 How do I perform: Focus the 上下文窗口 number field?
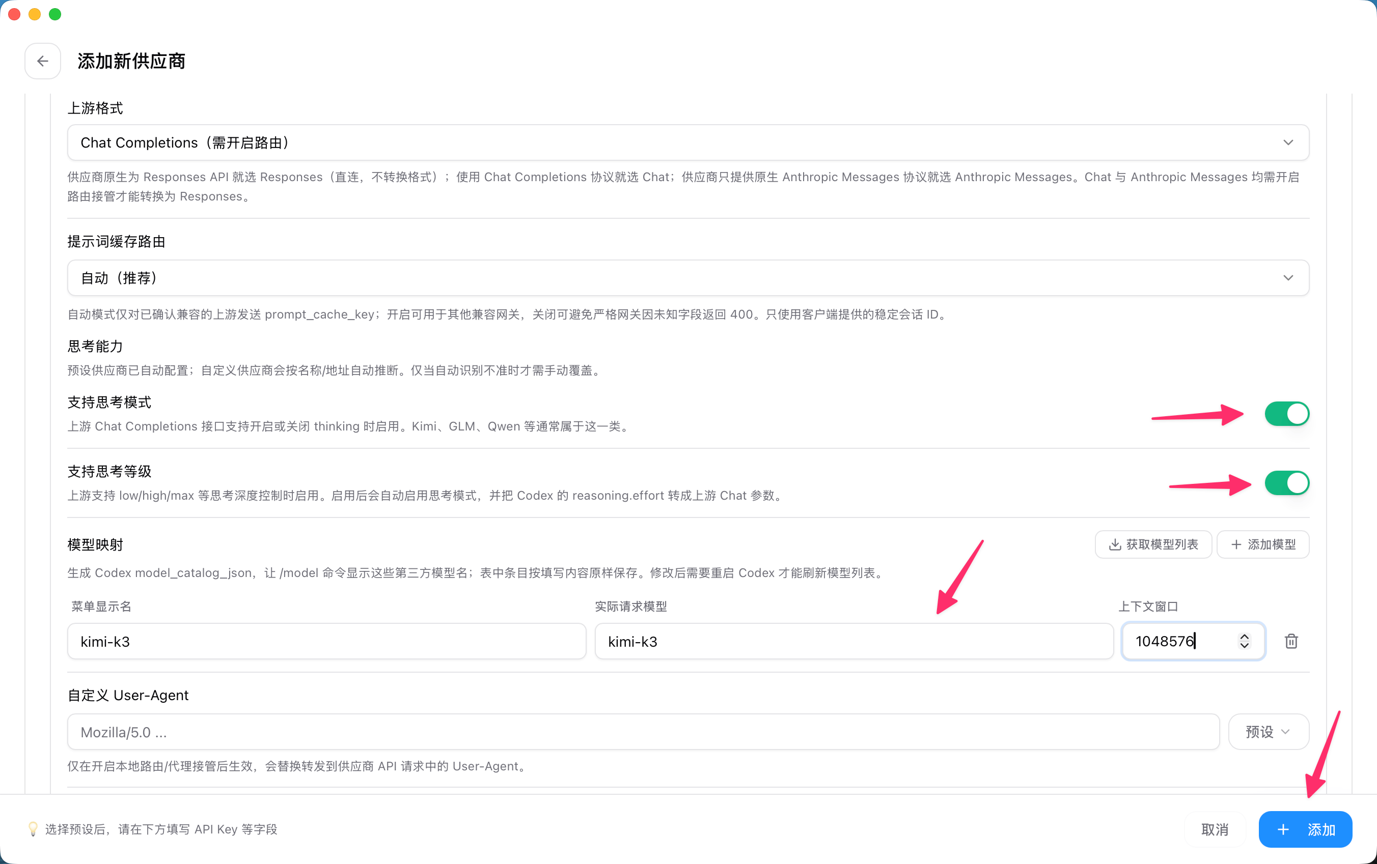(1193, 641)
